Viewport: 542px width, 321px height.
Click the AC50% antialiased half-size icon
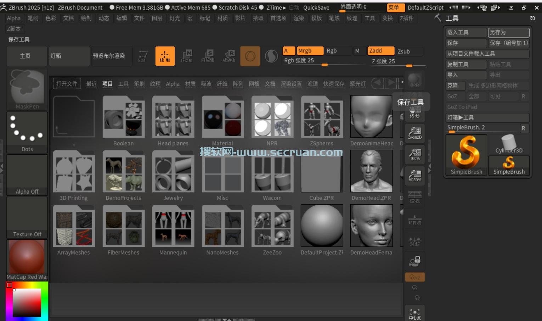click(x=415, y=175)
